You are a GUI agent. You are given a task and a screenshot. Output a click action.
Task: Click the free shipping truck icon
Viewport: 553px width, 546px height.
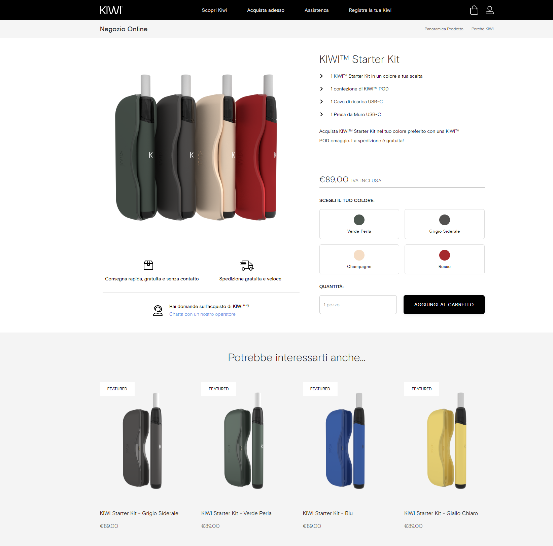[x=247, y=265]
